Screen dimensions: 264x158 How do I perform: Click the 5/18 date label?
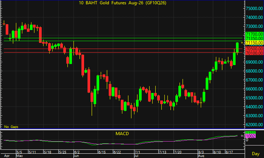click(x=47, y=152)
